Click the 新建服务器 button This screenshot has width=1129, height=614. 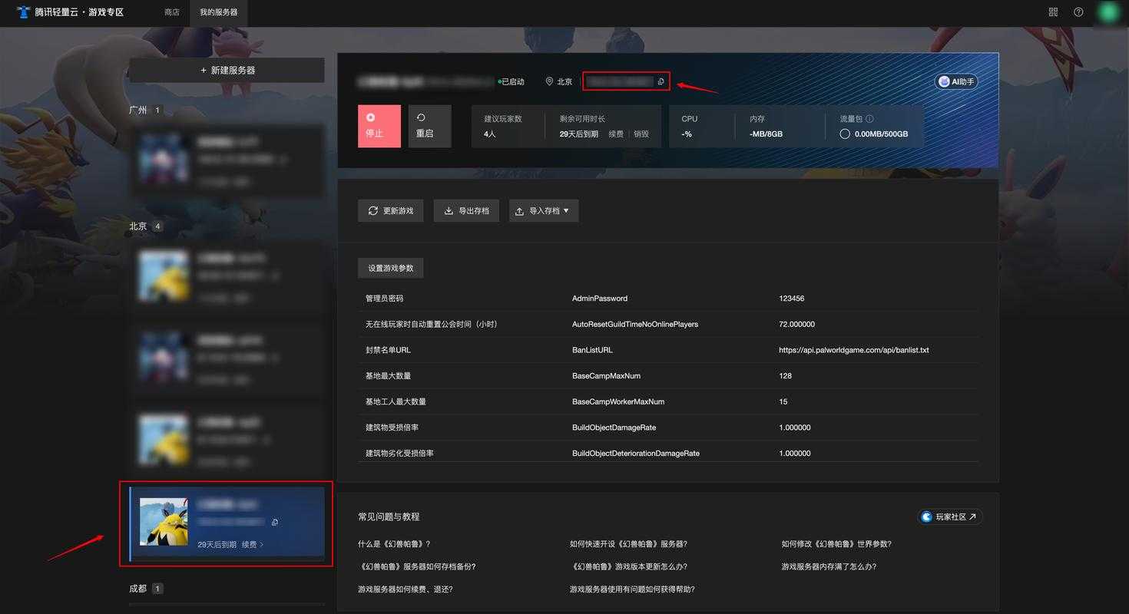coord(227,70)
